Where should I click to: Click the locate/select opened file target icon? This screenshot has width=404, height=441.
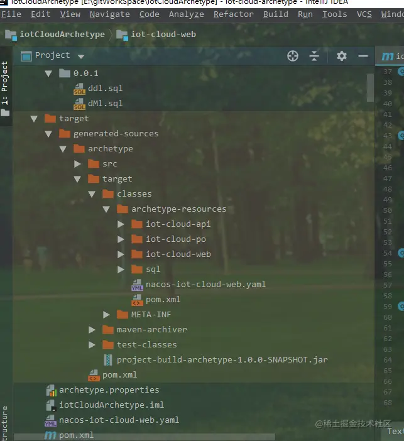[293, 56]
